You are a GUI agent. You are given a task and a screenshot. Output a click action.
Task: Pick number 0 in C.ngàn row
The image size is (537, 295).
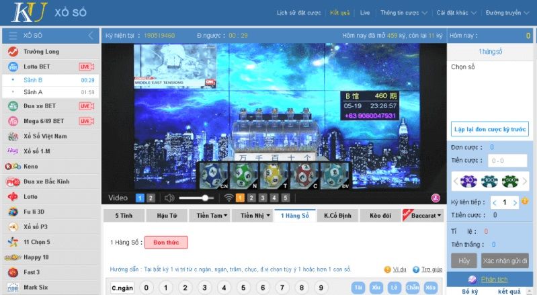(147, 288)
